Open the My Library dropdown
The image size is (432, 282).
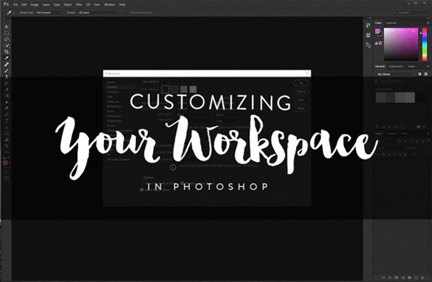(x=395, y=74)
